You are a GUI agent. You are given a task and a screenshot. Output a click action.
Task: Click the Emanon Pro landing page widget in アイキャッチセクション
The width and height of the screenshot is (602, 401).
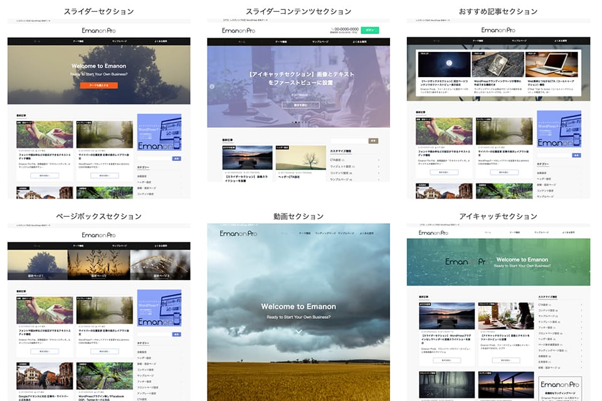coord(560,388)
